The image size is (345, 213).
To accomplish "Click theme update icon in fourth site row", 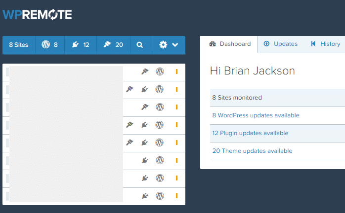I will (x=129, y=125).
